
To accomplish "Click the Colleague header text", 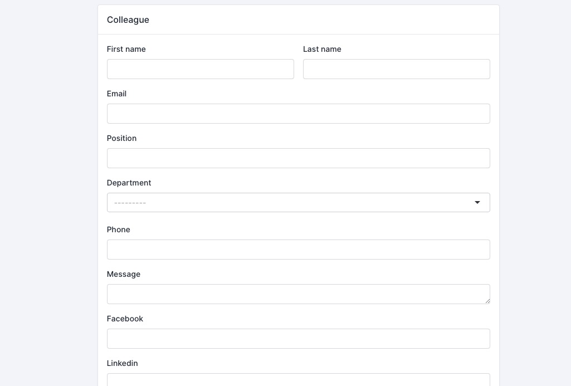I will click(x=128, y=19).
